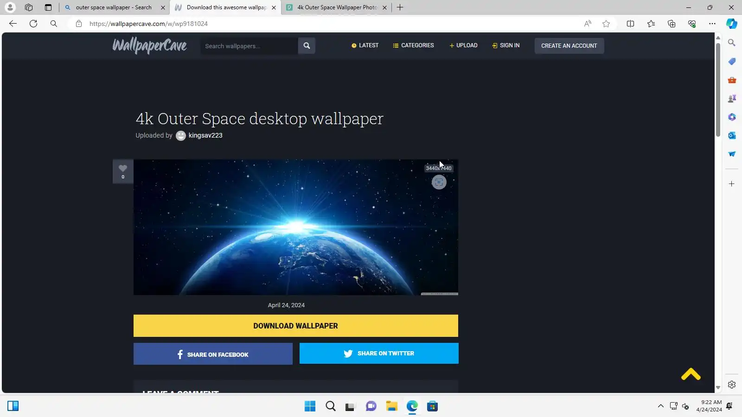Open tab actions menu
This screenshot has width=742, height=417.
(x=48, y=7)
